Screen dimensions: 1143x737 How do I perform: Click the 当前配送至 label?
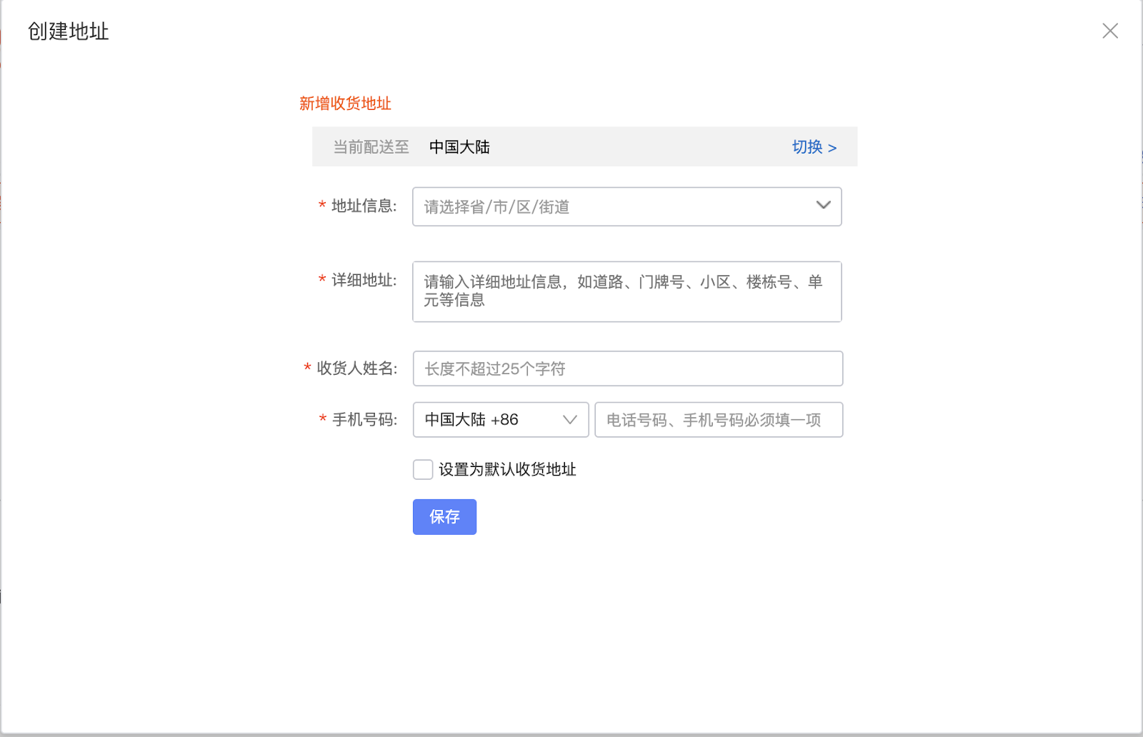tap(371, 147)
